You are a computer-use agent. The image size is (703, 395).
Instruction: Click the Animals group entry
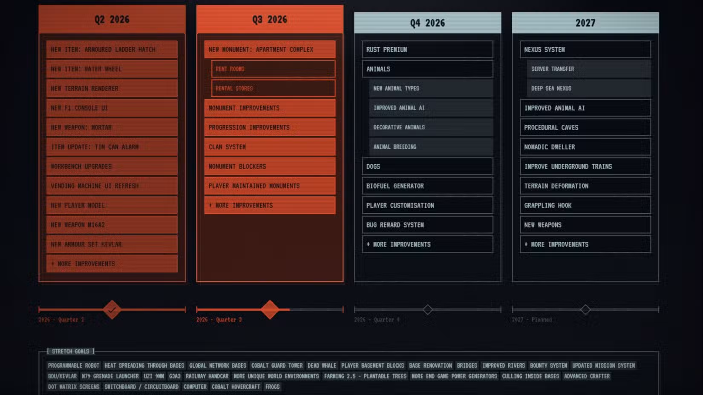click(x=428, y=69)
